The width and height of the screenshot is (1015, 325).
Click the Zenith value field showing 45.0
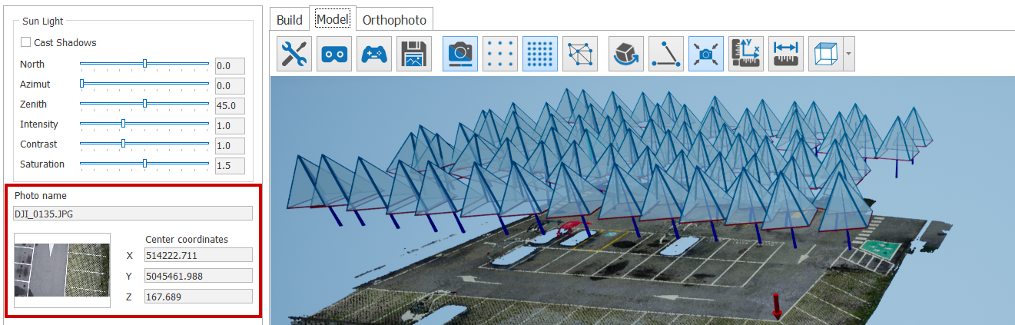click(x=230, y=106)
